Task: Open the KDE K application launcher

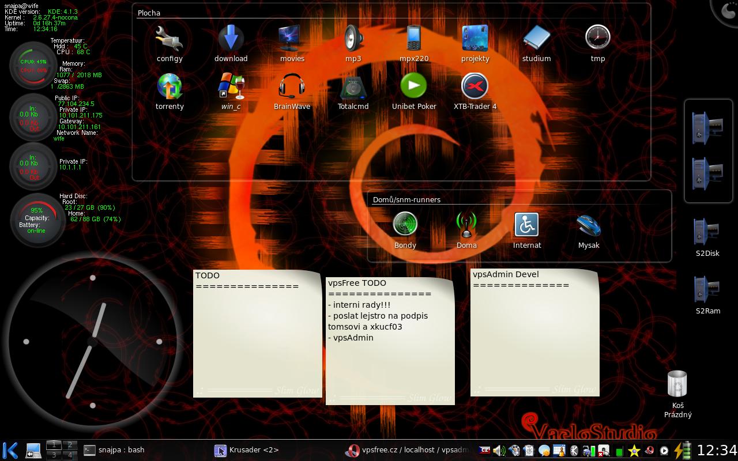Action: [x=11, y=450]
